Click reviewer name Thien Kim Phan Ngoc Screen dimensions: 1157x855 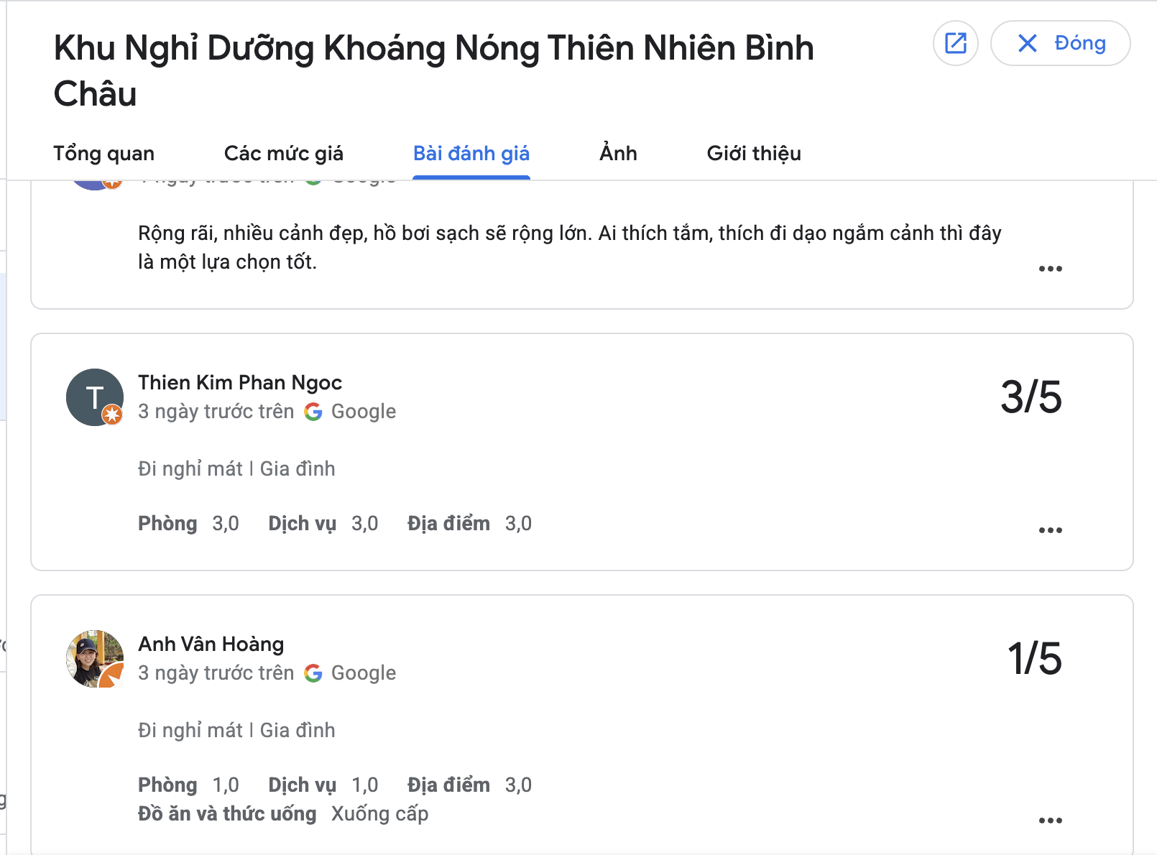click(x=240, y=382)
